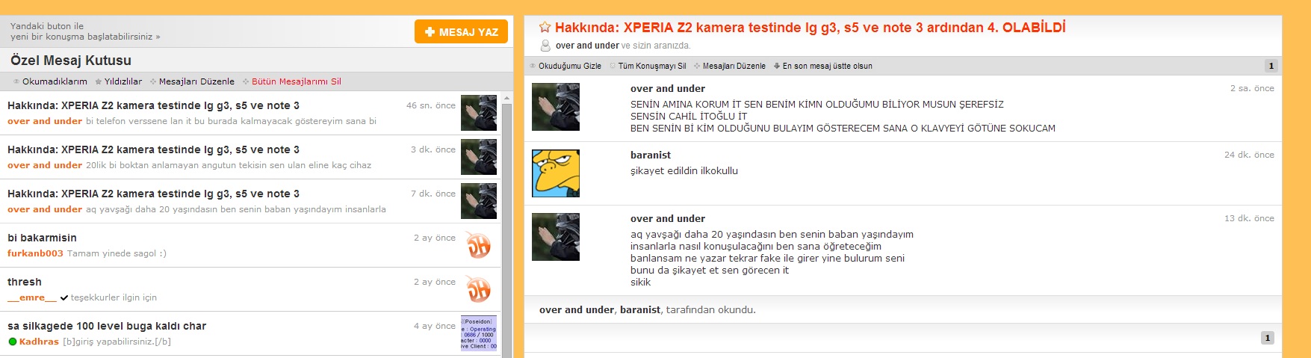
Task: Click the MESAJ YAZ button
Action: [x=461, y=32]
